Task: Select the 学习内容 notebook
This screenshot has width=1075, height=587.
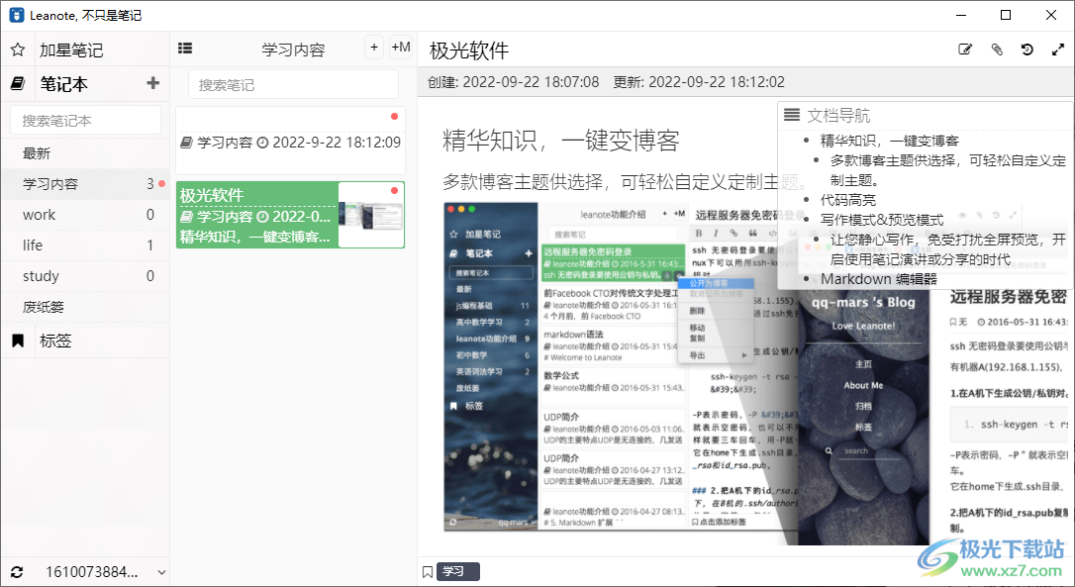Action: 86,184
